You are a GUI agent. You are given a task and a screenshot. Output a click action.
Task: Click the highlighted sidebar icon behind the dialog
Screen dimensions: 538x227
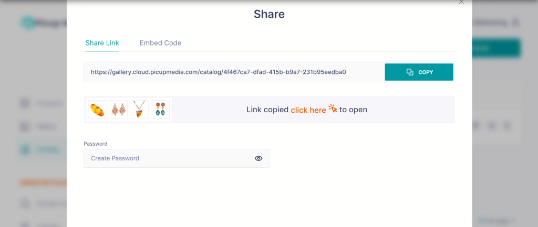pyautogui.click(x=25, y=149)
